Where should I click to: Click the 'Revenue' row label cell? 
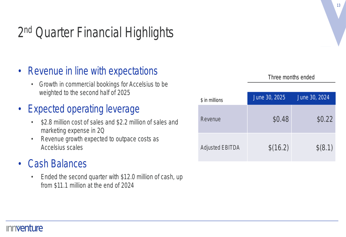coord(210,119)
